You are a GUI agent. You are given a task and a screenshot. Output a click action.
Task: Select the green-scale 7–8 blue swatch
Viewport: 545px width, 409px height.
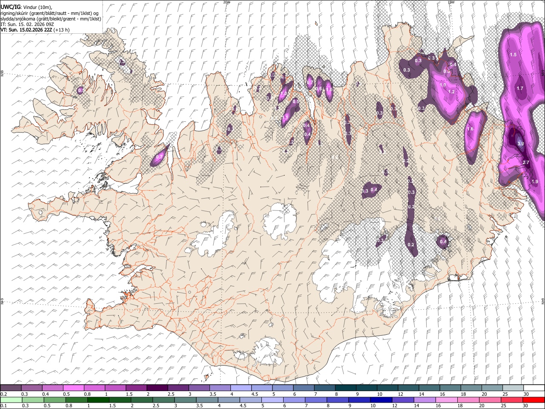[x=316, y=400]
